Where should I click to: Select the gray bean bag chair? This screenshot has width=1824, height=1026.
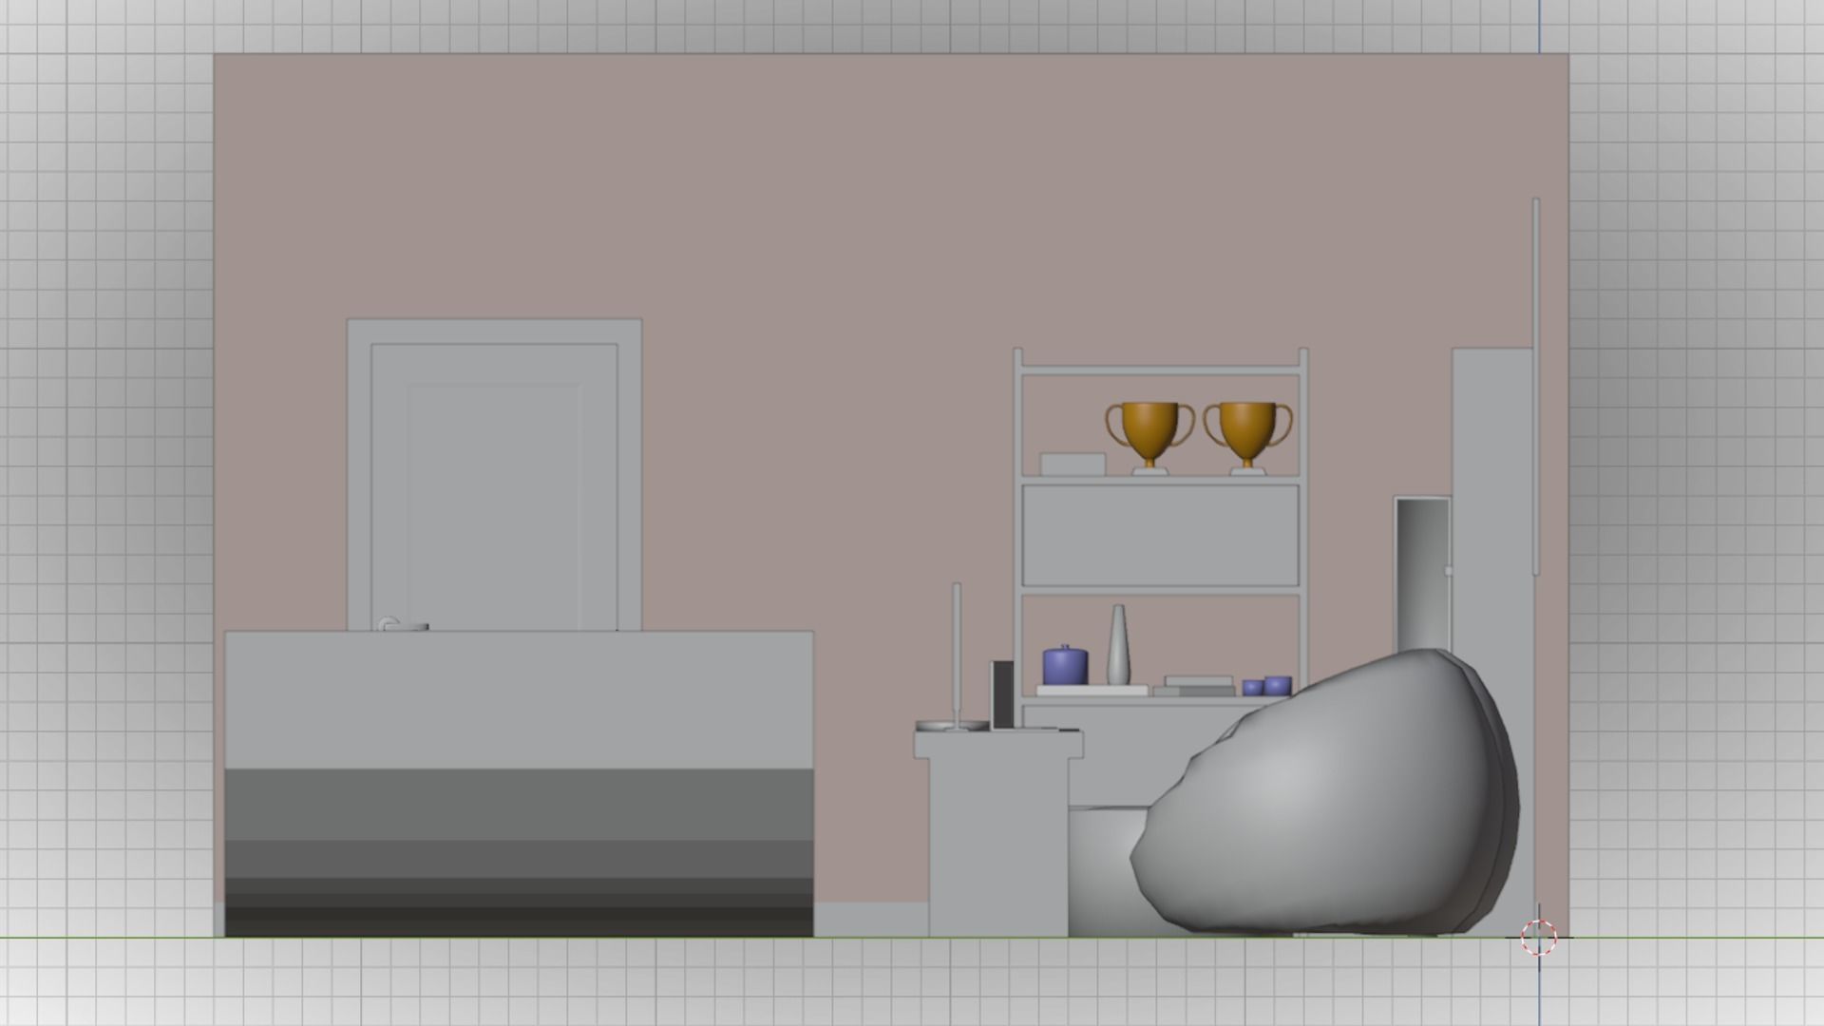(x=1325, y=793)
